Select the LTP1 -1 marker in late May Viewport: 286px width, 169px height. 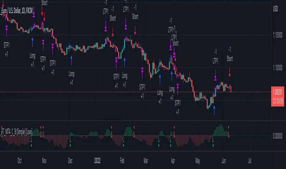pos(215,57)
